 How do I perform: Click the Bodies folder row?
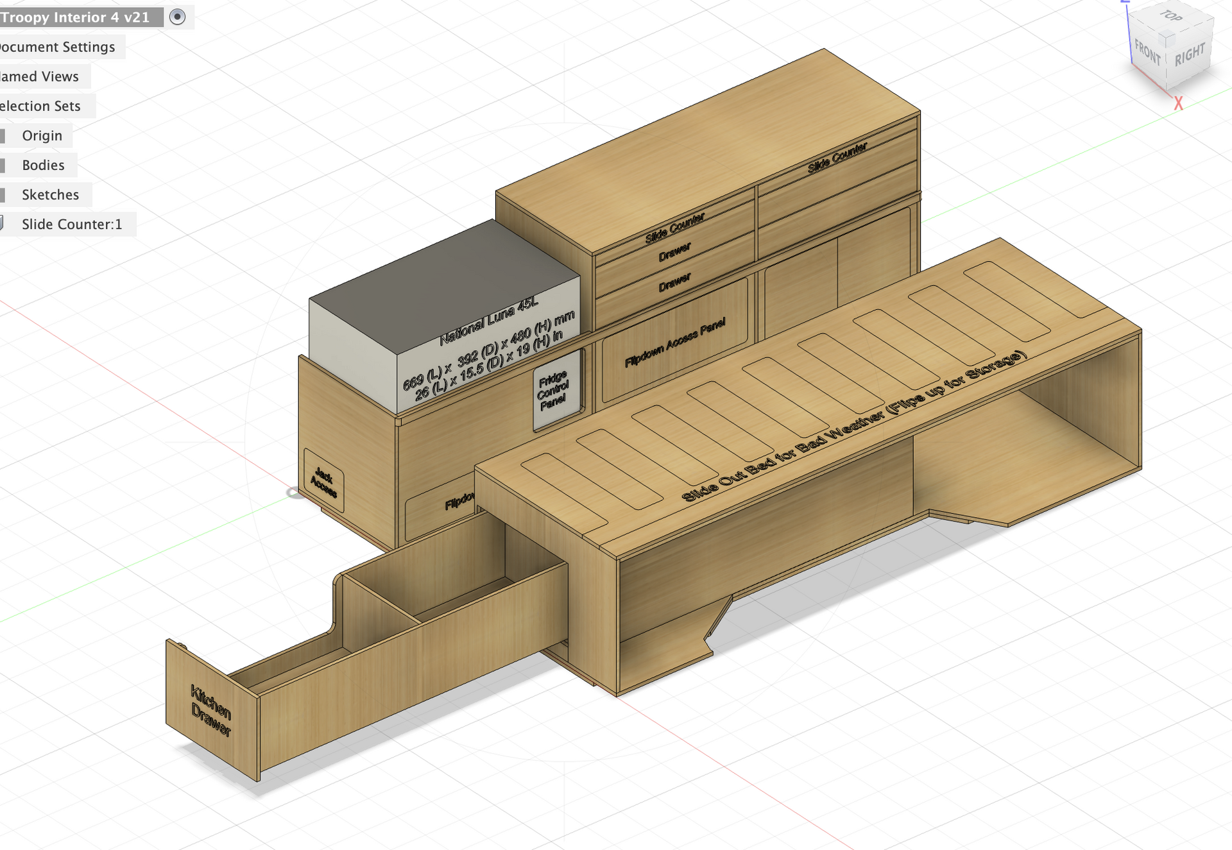tap(43, 165)
